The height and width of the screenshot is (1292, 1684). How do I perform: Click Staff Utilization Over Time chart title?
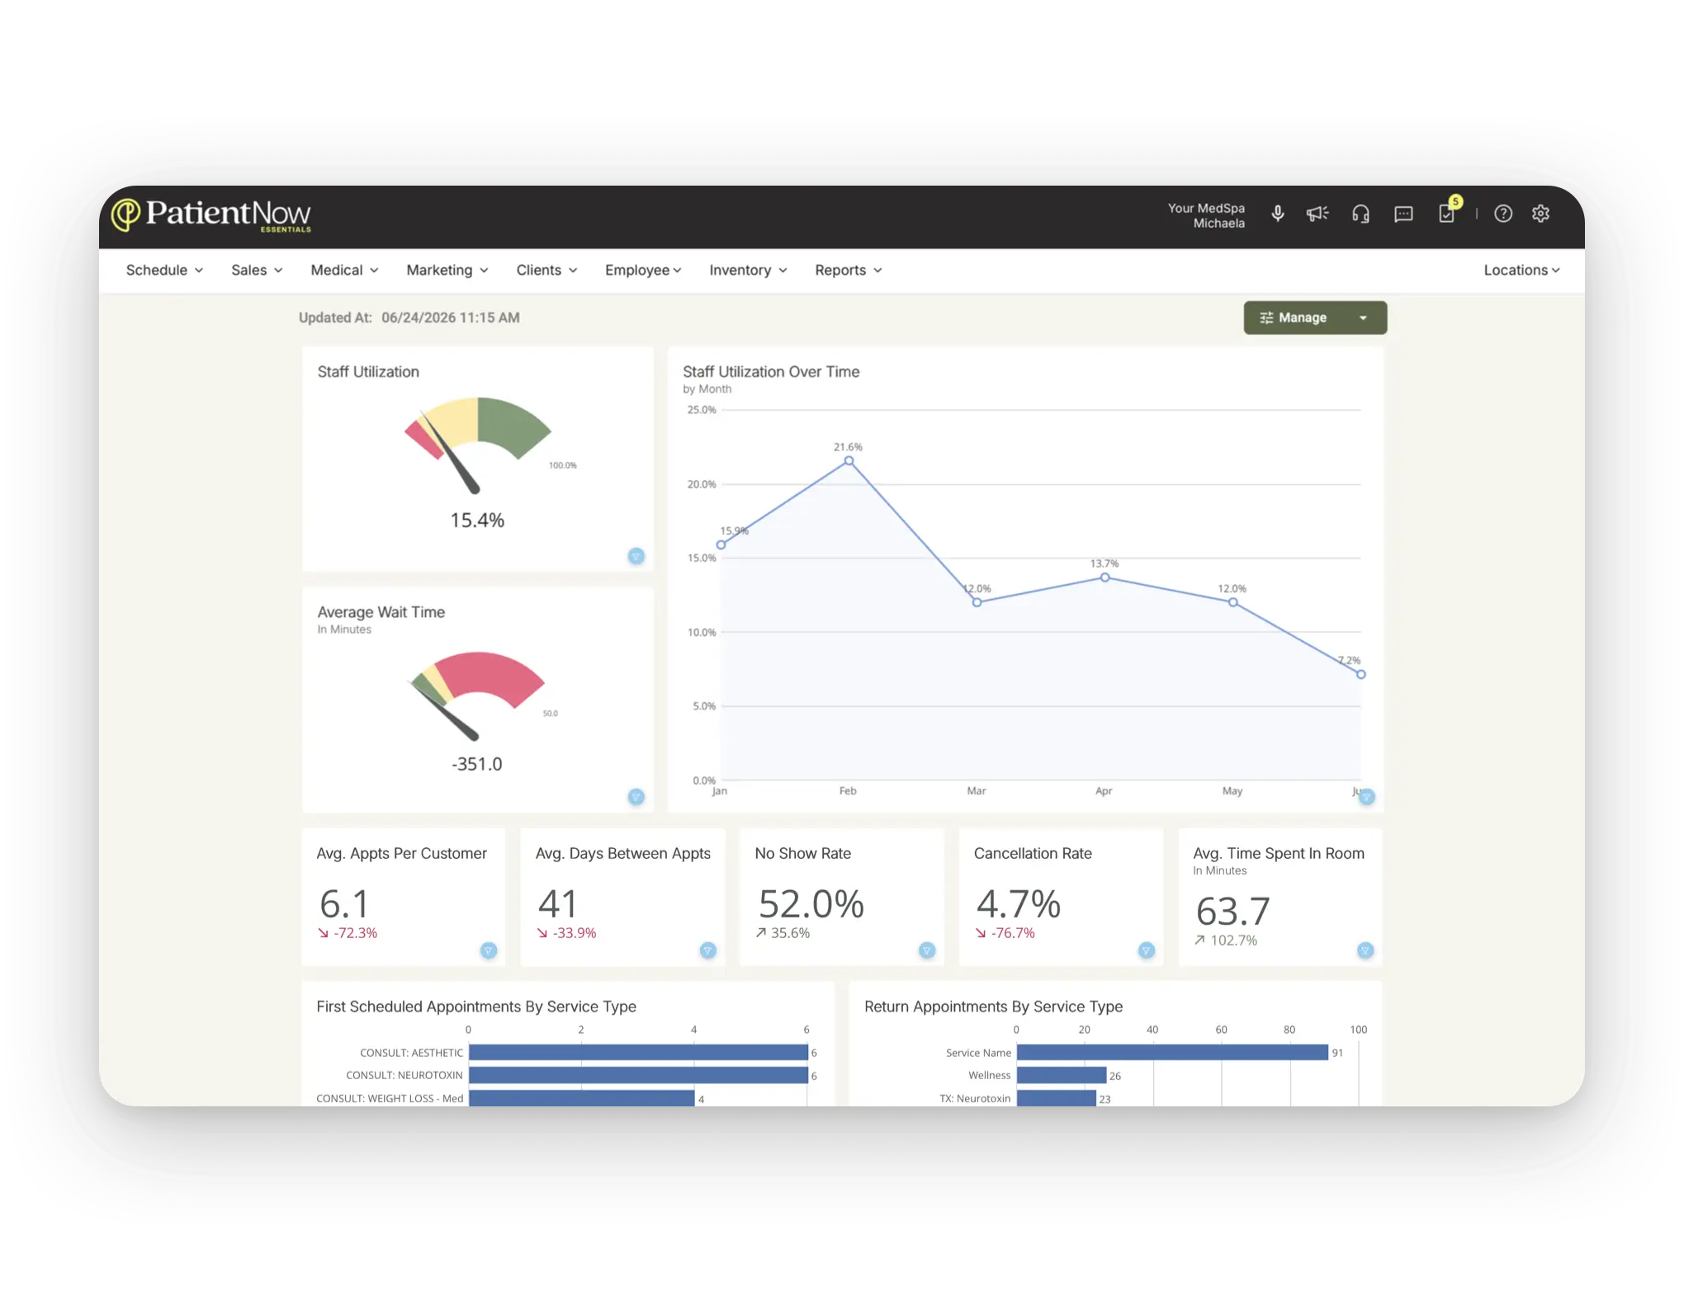771,372
